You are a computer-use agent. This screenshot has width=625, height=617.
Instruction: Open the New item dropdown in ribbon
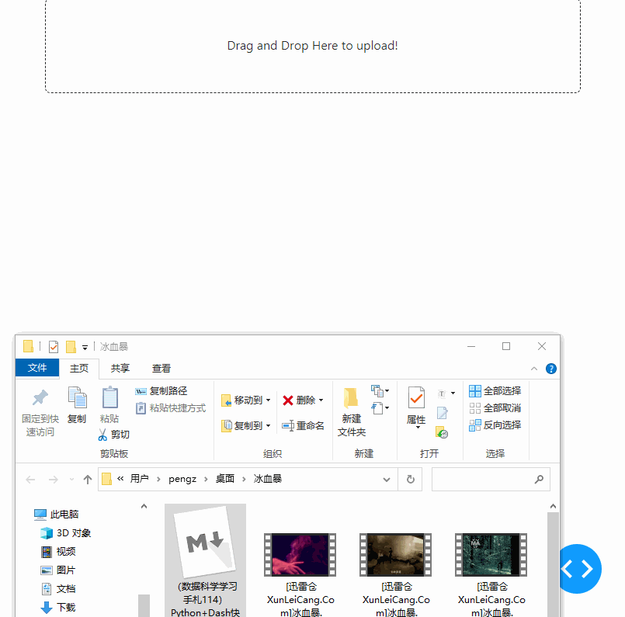click(x=380, y=391)
